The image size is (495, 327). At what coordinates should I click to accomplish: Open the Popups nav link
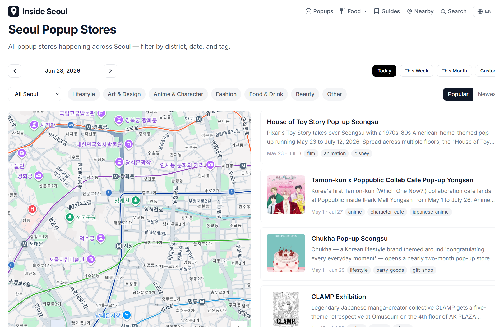click(319, 11)
